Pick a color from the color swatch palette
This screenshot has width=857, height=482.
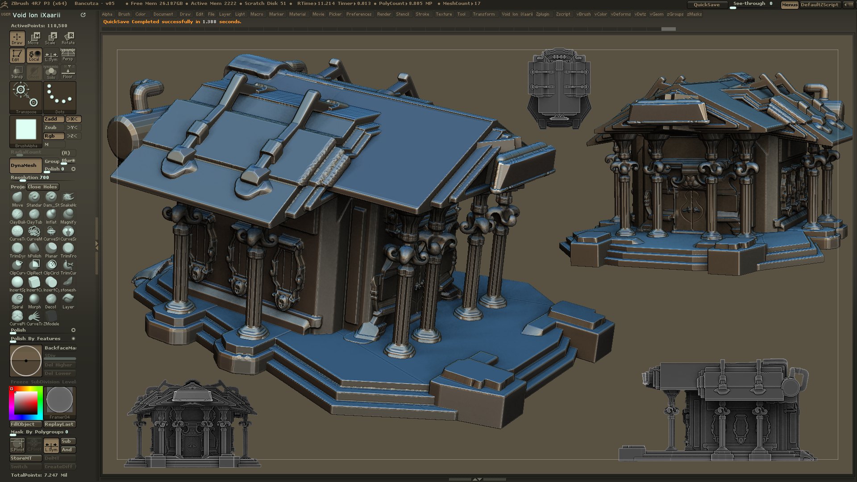coord(25,402)
